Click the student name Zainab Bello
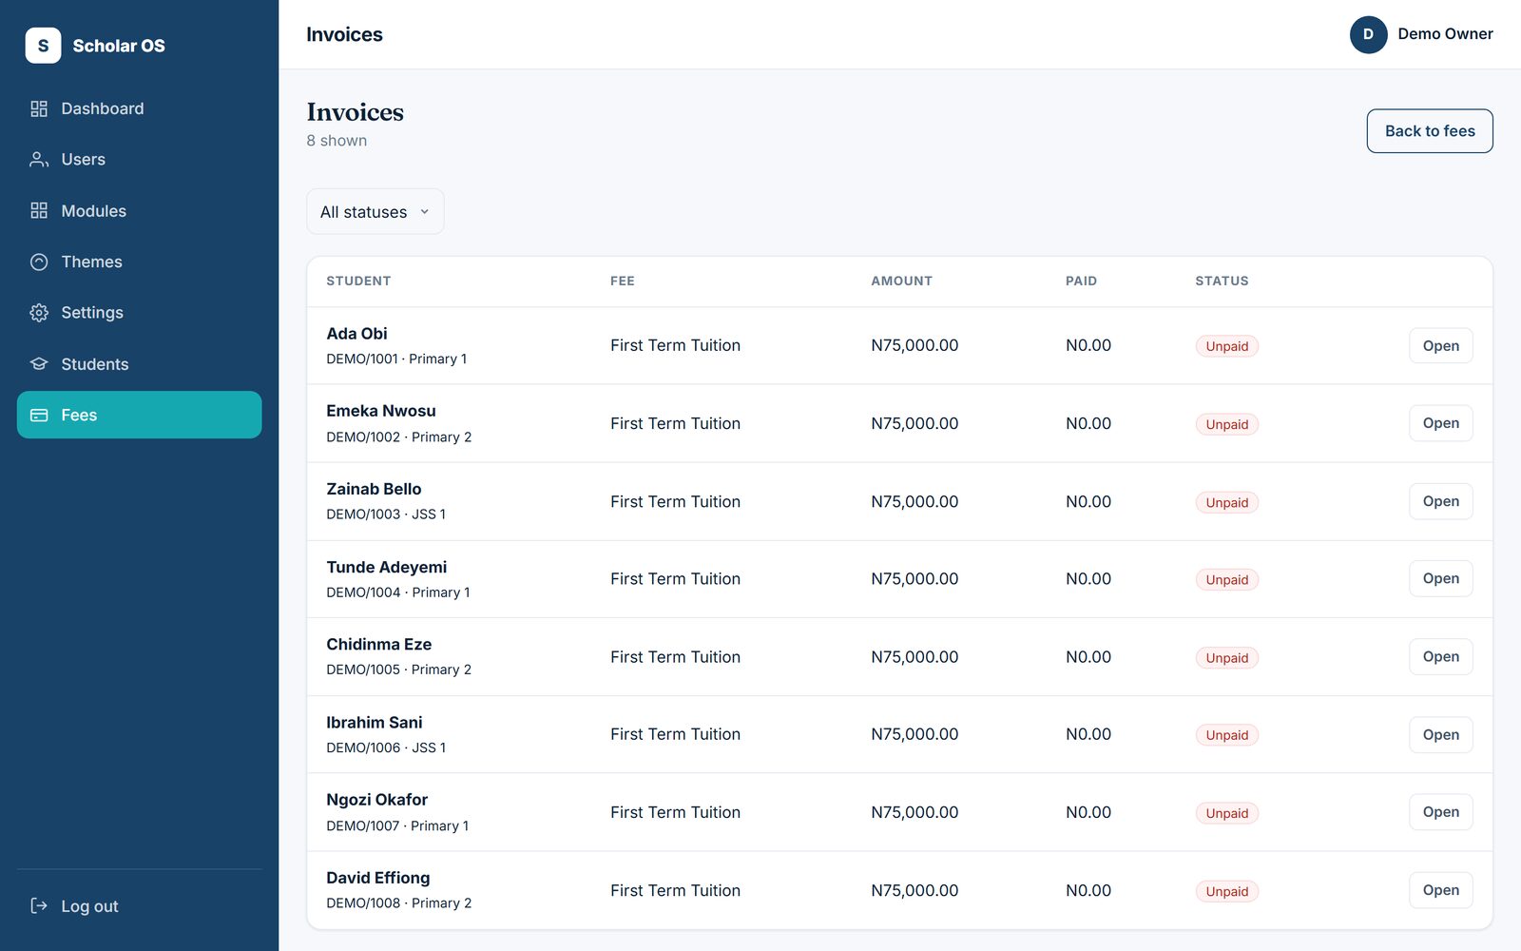The image size is (1521, 951). click(374, 489)
